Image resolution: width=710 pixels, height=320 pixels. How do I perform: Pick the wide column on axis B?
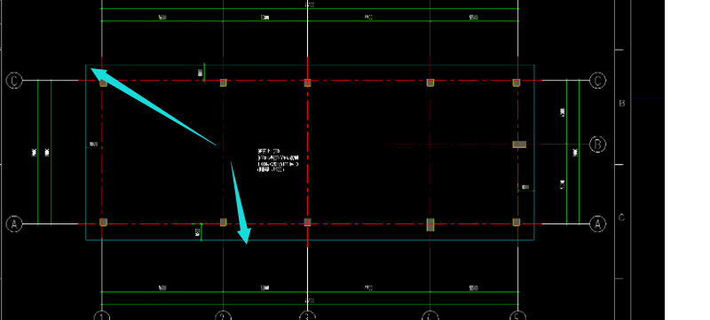(x=519, y=144)
